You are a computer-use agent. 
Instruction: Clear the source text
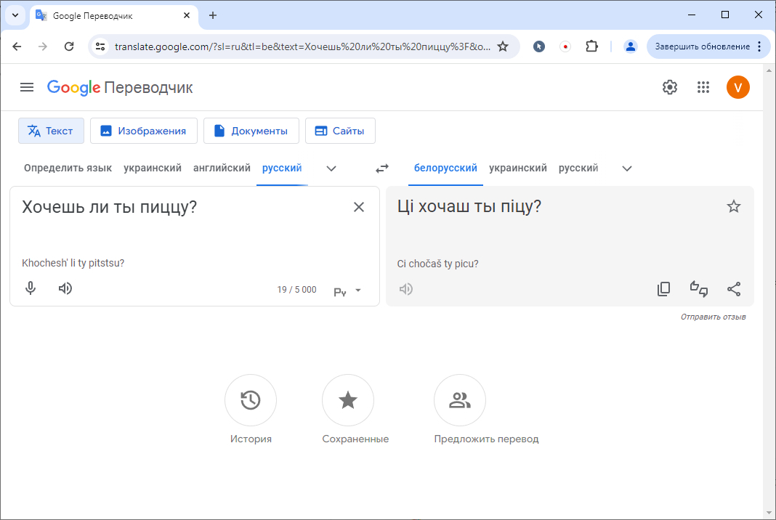[358, 208]
